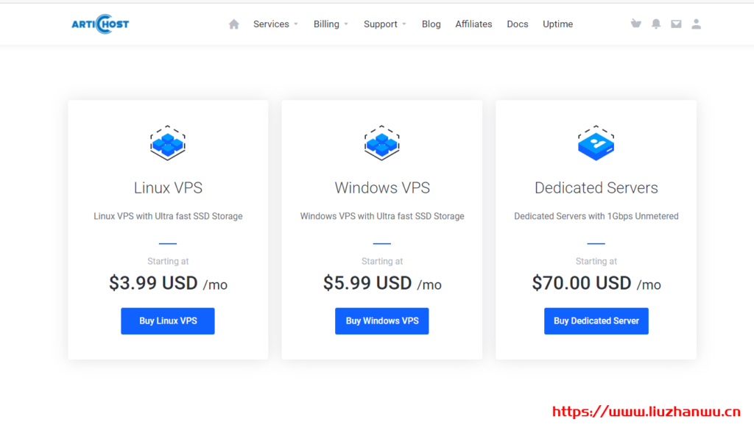Select the Linux VPS cube icon
754x433 pixels.
coord(167,143)
